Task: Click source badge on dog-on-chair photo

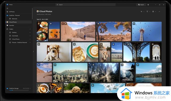Action: tap(39, 44)
